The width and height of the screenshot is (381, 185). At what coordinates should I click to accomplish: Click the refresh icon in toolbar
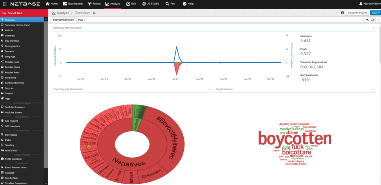tap(373, 20)
